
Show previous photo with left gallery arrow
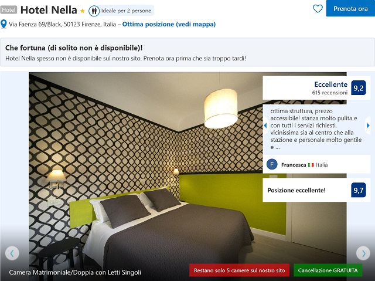pos(12,253)
